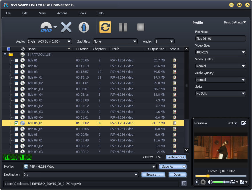The height and width of the screenshot is (190, 252).
Task: Open the DVD info toolbar icon
Action: click(84, 27)
